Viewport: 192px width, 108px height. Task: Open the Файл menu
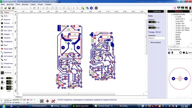pyautogui.click(x=3, y=4)
